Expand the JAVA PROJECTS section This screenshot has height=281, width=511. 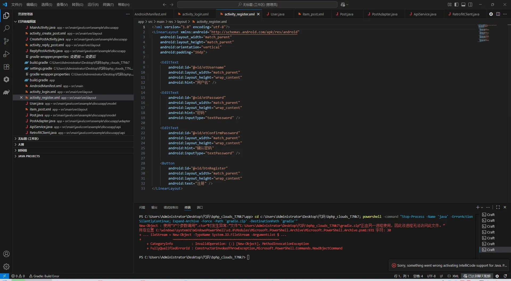[x=29, y=156]
